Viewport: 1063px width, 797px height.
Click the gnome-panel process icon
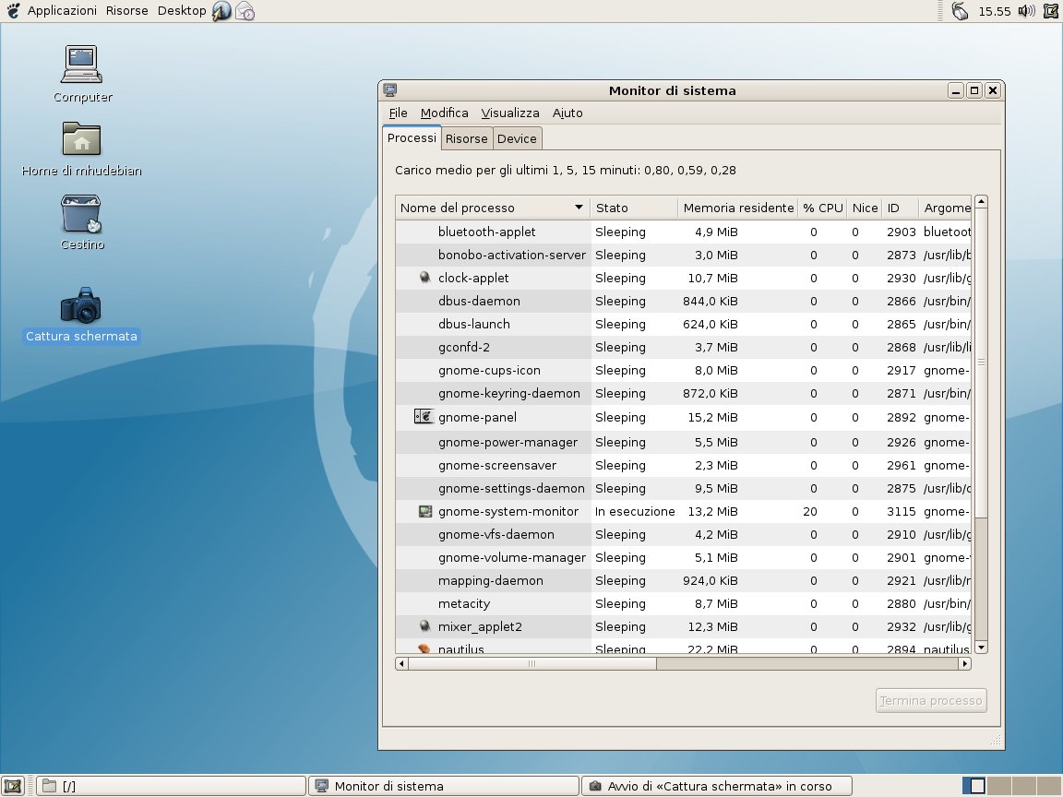[423, 417]
